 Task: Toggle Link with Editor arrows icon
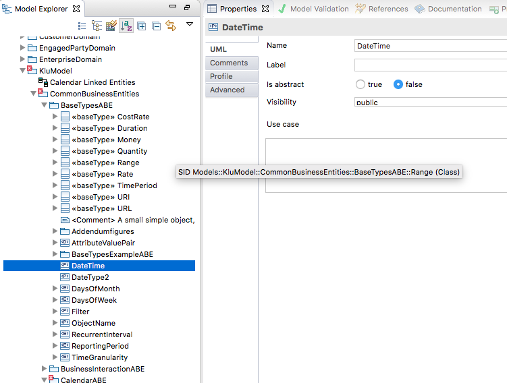(171, 26)
